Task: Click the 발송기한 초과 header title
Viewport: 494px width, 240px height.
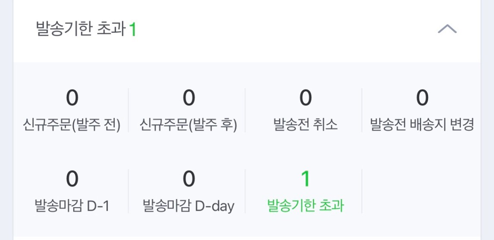Action: [81, 30]
